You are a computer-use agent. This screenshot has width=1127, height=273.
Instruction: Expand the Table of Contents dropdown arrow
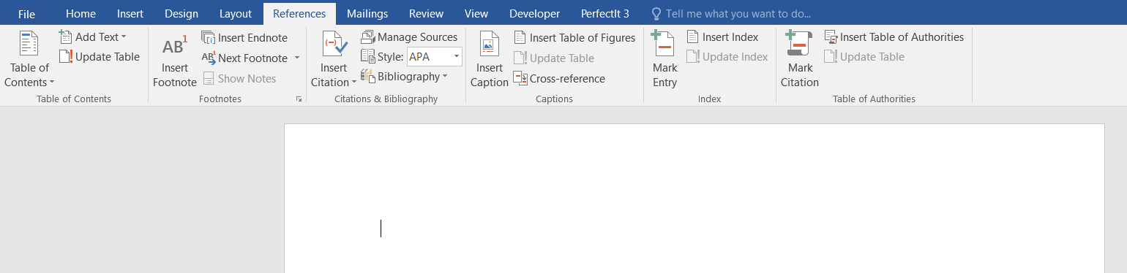tap(52, 82)
